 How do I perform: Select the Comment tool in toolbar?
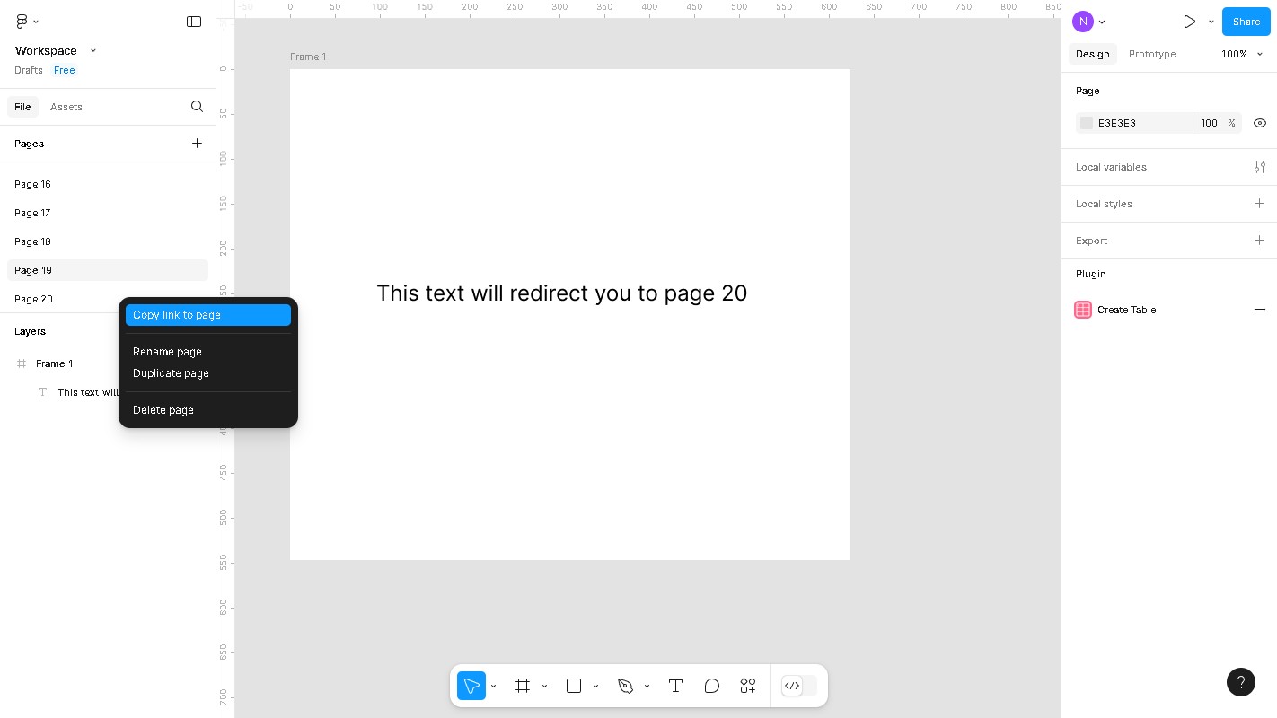712,686
